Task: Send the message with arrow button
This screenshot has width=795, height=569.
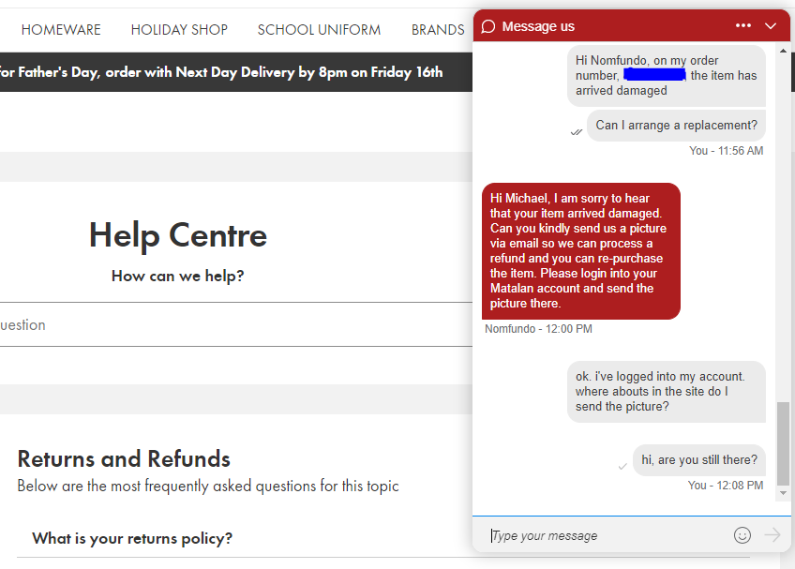Action: click(772, 535)
